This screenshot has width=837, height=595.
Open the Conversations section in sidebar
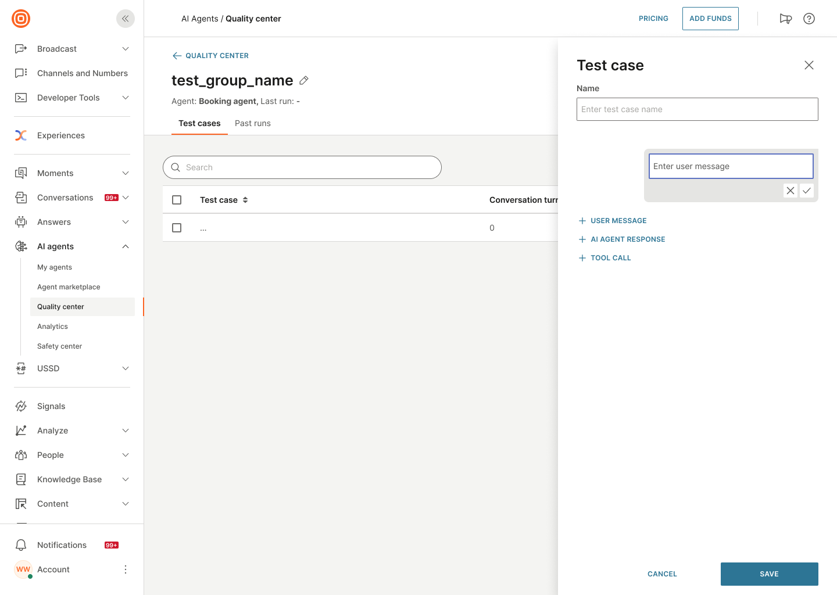(x=65, y=198)
